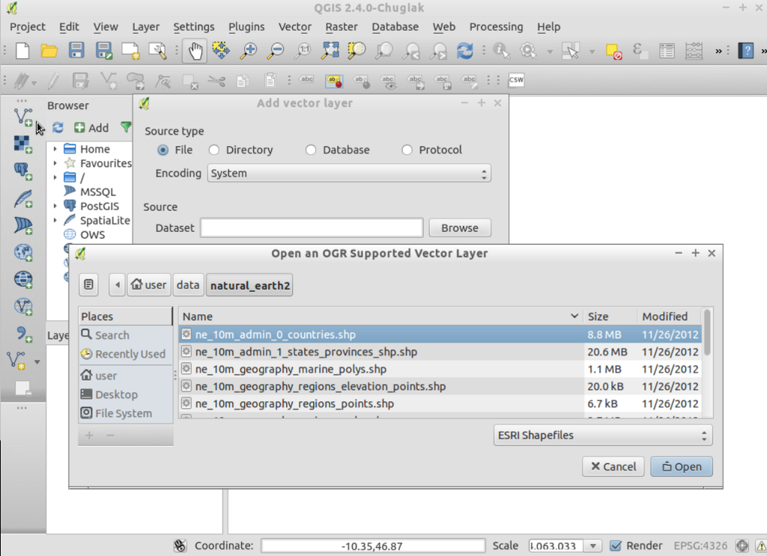Expand the Favourites tree node
Screen dimensions: 767x556
[x=55, y=163]
